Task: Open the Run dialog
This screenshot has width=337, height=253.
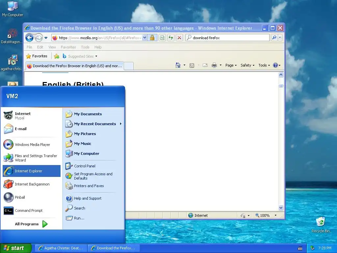Action: coord(94,218)
